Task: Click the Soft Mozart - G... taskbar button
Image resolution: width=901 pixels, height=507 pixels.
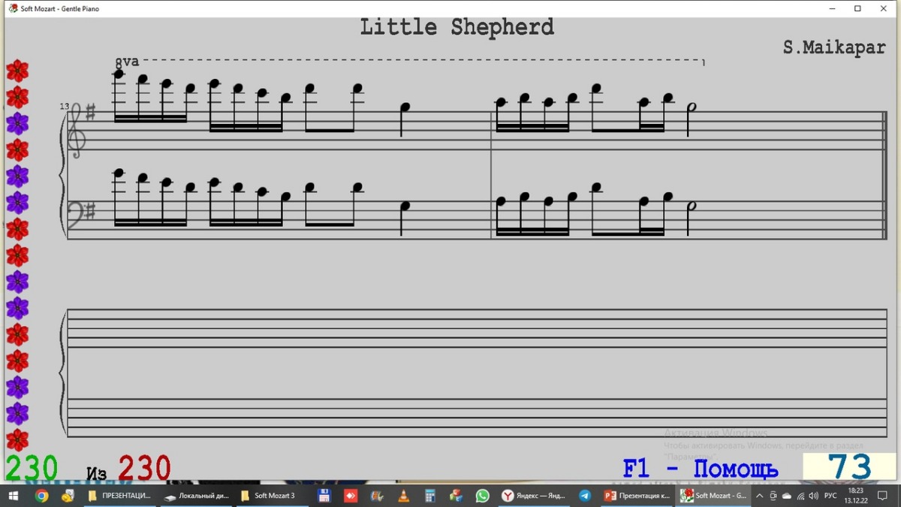Action: coord(714,496)
